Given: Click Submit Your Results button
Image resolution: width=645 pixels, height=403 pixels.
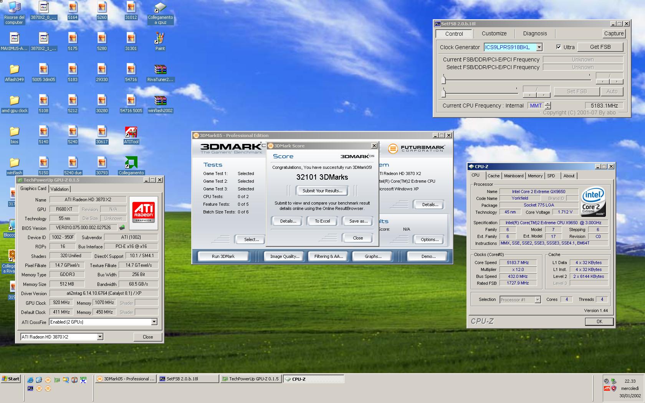Looking at the screenshot, I should pos(322,191).
